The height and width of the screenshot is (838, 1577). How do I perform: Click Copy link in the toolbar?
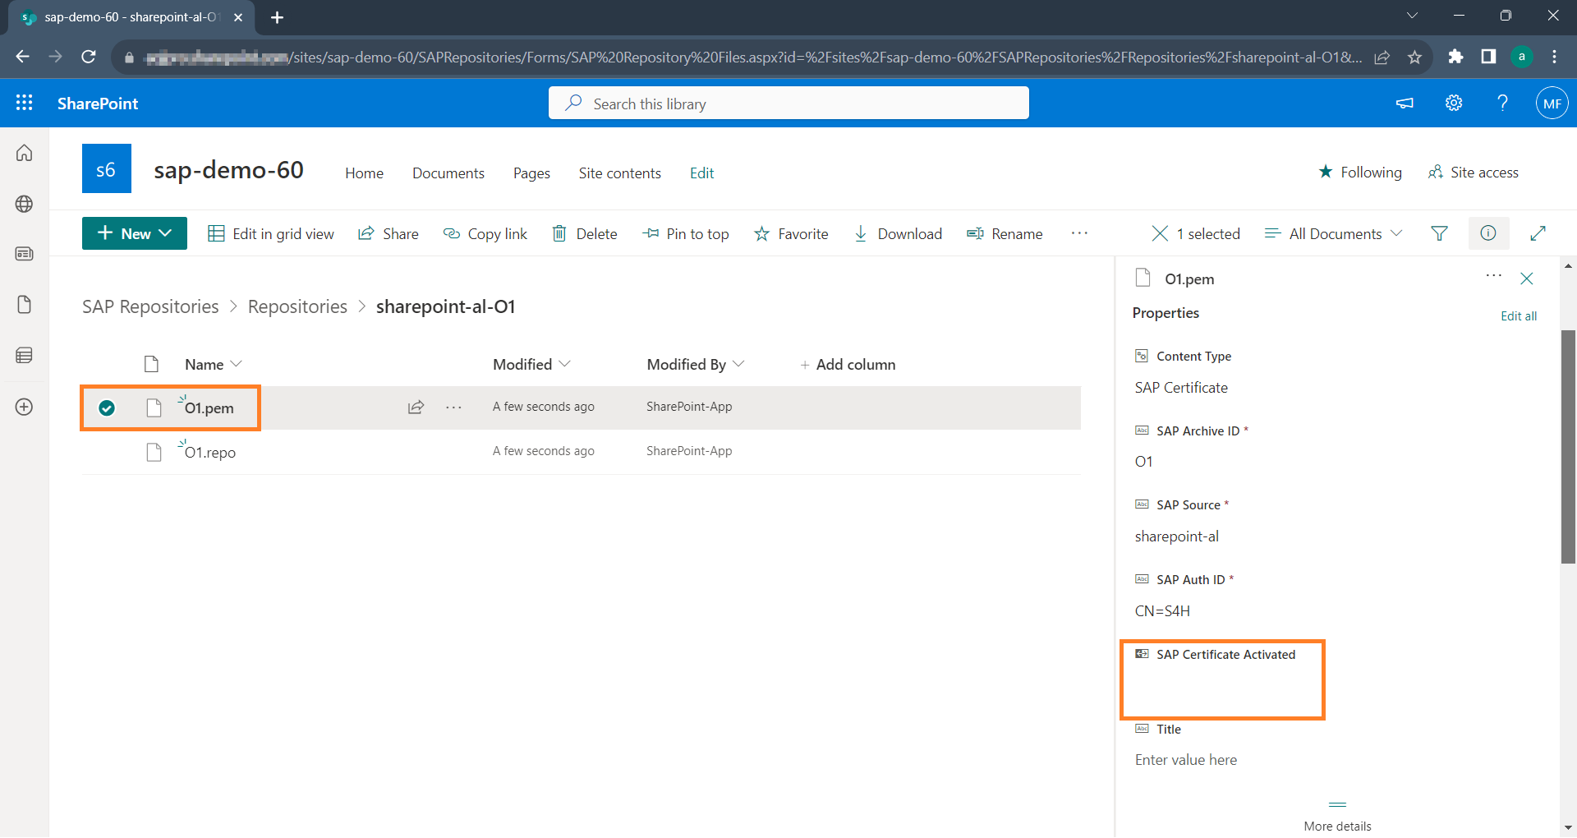(485, 233)
